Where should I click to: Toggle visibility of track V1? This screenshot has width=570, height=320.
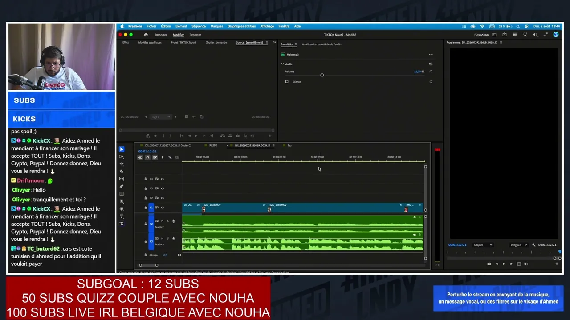(162, 208)
